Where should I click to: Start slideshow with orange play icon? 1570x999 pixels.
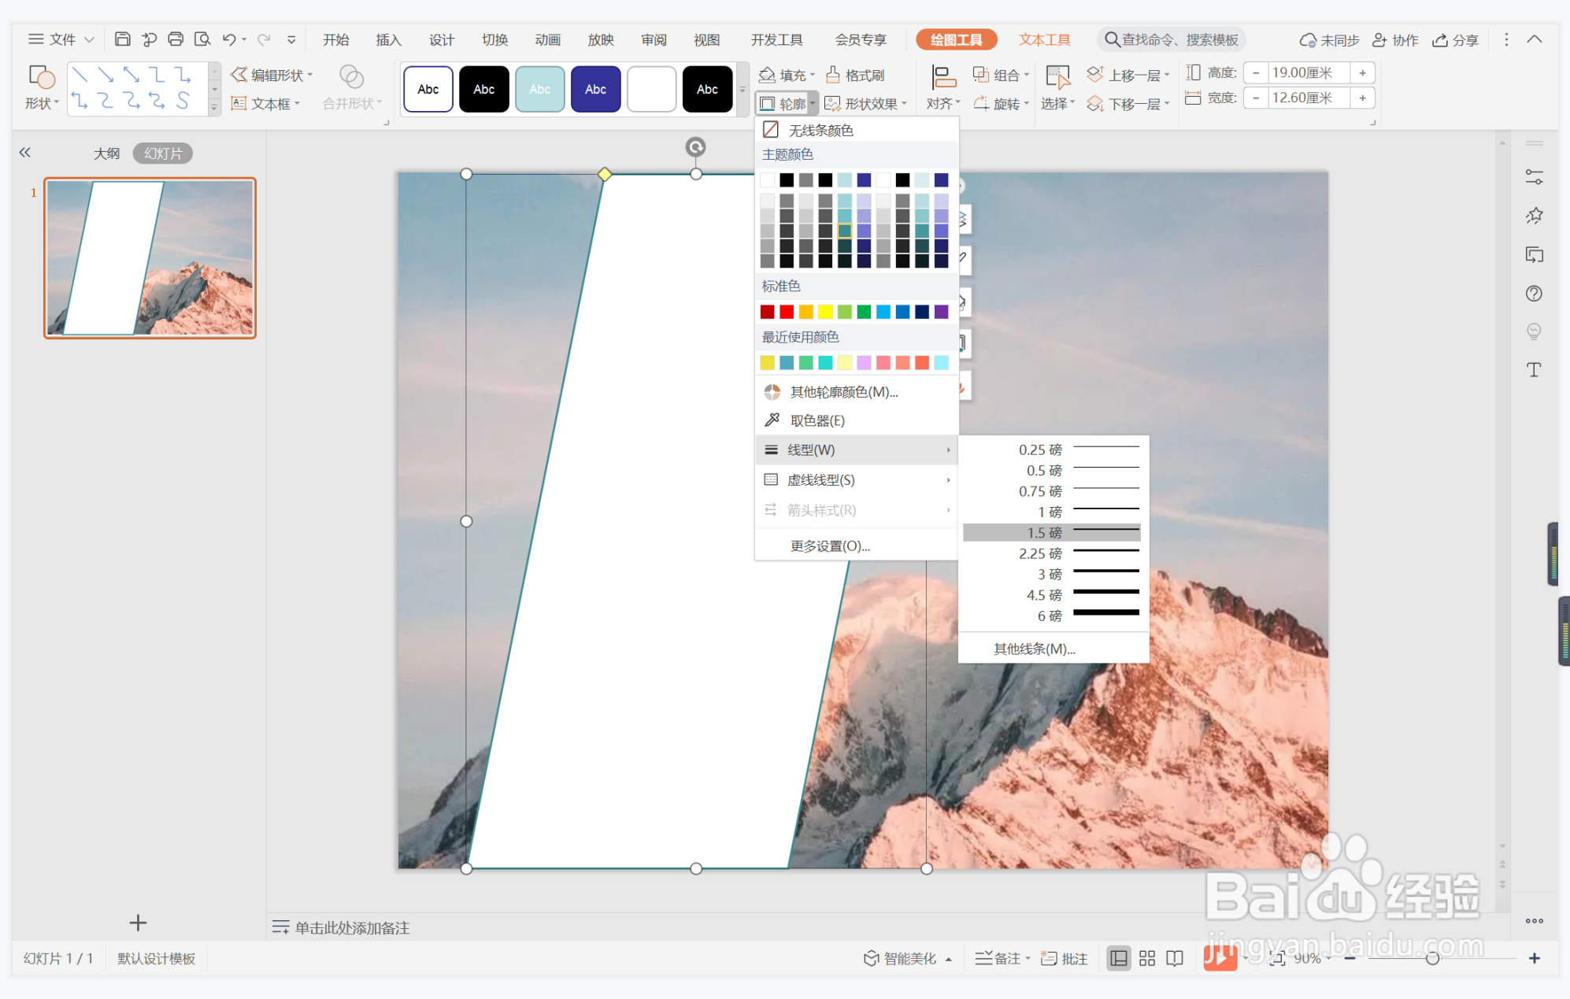1219,958
